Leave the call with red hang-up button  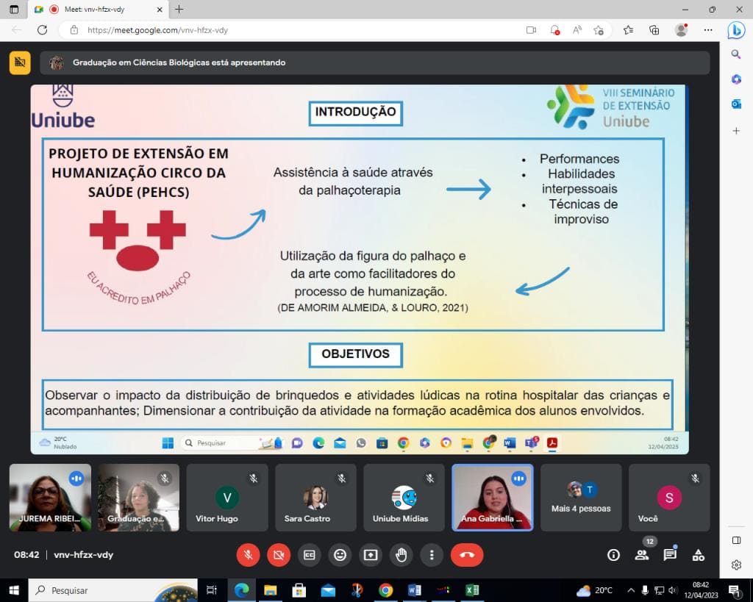[467, 555]
